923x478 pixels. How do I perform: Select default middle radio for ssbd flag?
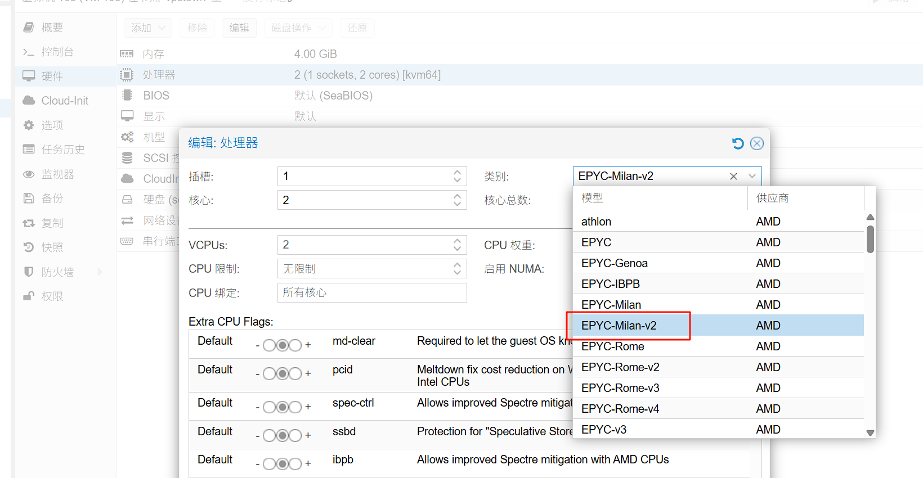coord(282,436)
